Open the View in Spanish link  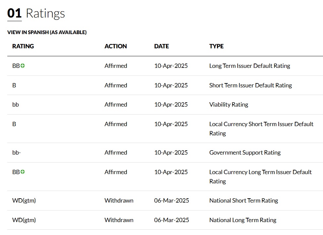pyautogui.click(x=47, y=32)
